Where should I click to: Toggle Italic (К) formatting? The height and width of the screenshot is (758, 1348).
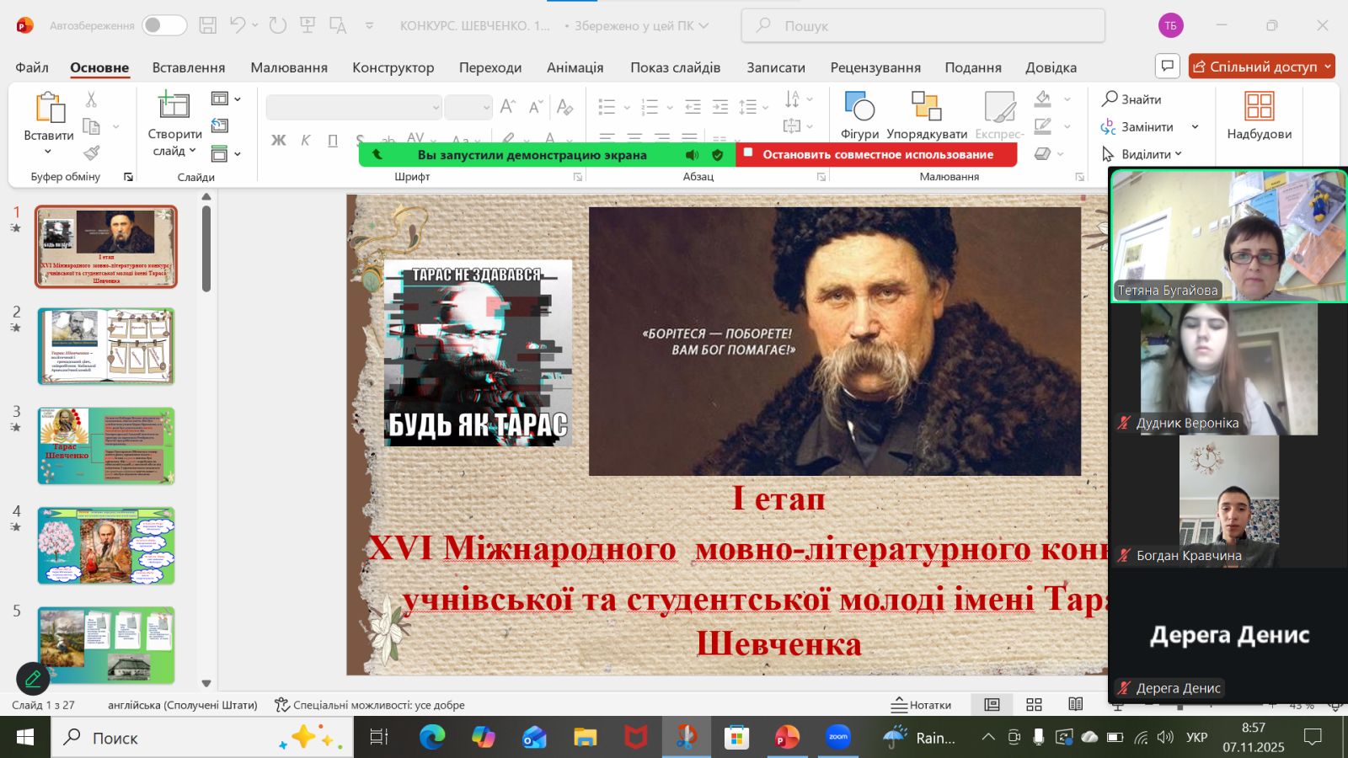[305, 141]
